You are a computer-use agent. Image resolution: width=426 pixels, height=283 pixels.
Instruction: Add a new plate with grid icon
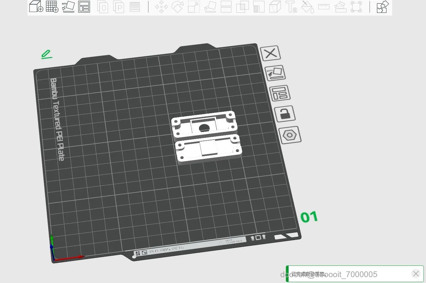coord(52,6)
